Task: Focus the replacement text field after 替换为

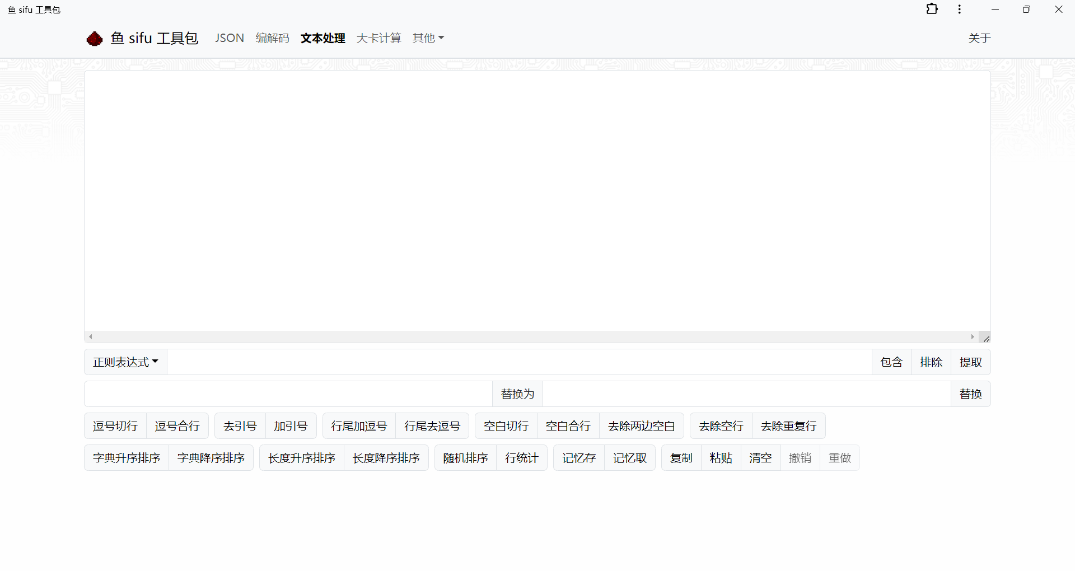Action: coord(747,394)
